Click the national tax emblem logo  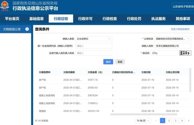[x=5, y=6]
